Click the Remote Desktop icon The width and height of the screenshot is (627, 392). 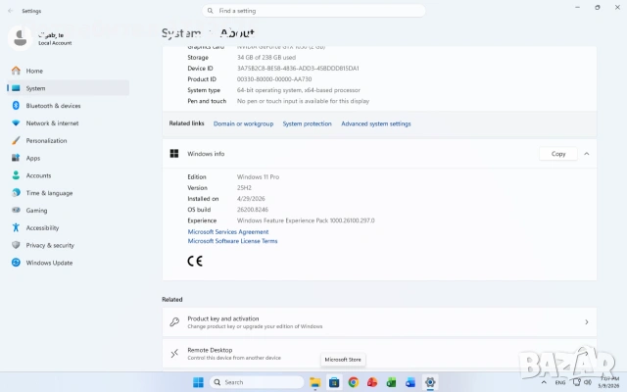coord(174,353)
